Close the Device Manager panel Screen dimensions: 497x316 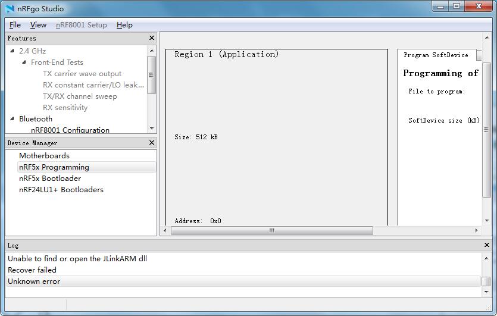click(x=152, y=143)
